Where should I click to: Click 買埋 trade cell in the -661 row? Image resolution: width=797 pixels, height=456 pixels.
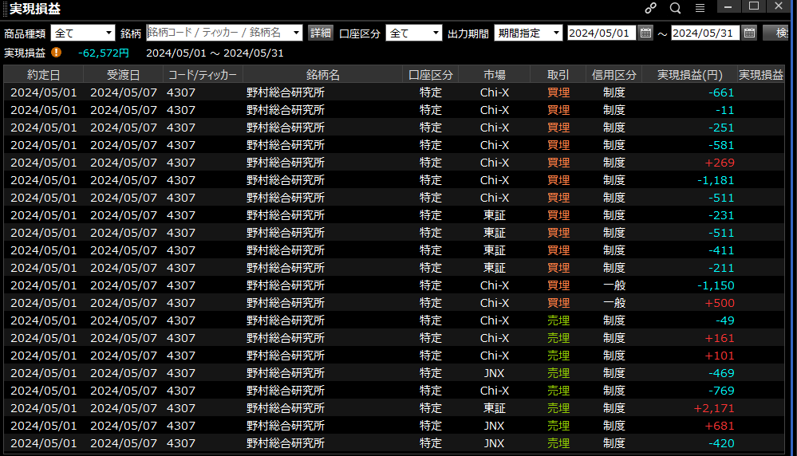click(x=558, y=92)
